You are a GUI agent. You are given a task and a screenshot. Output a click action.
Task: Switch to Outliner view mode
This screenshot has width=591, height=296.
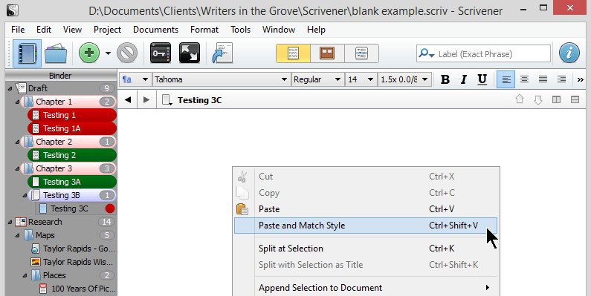tap(361, 53)
